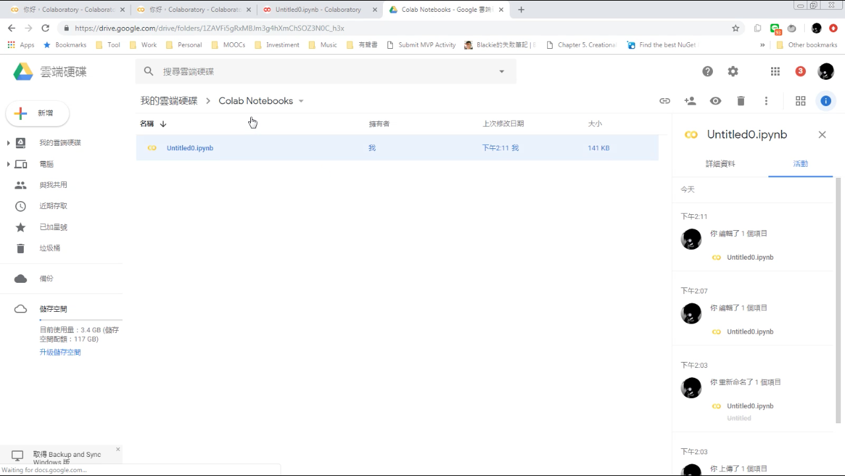Open Drive help question mark icon
The height and width of the screenshot is (476, 845).
coord(708,71)
